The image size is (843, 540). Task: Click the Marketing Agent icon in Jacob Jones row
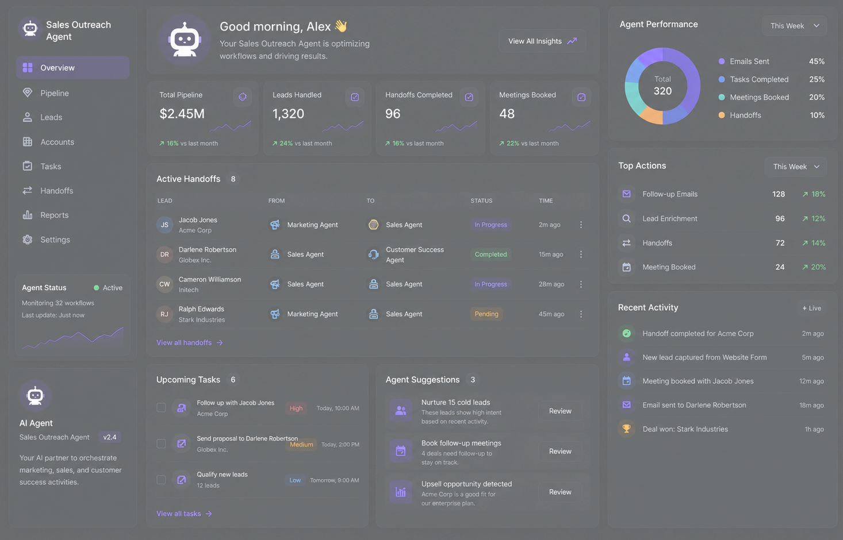click(275, 225)
